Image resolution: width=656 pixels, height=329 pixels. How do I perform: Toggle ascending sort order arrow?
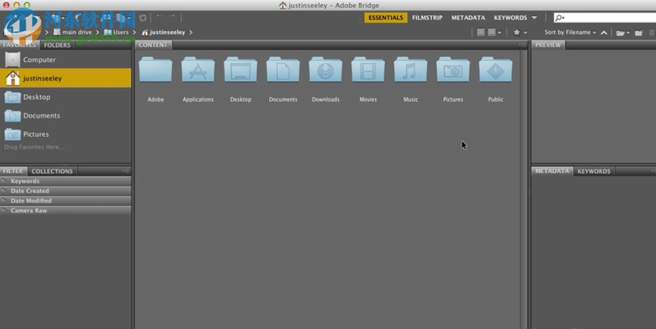[604, 32]
